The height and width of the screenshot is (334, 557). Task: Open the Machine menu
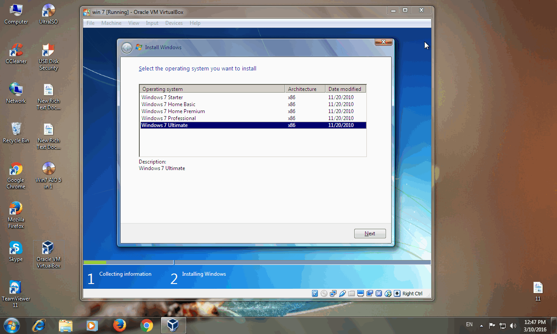coord(111,23)
